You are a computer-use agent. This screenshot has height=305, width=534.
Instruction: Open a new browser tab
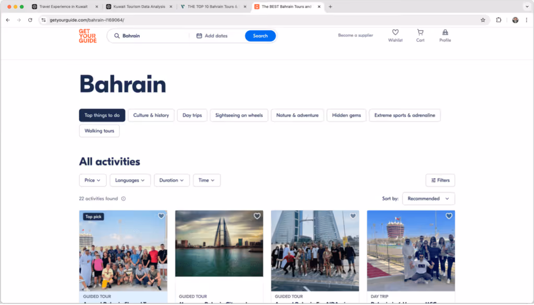click(330, 6)
